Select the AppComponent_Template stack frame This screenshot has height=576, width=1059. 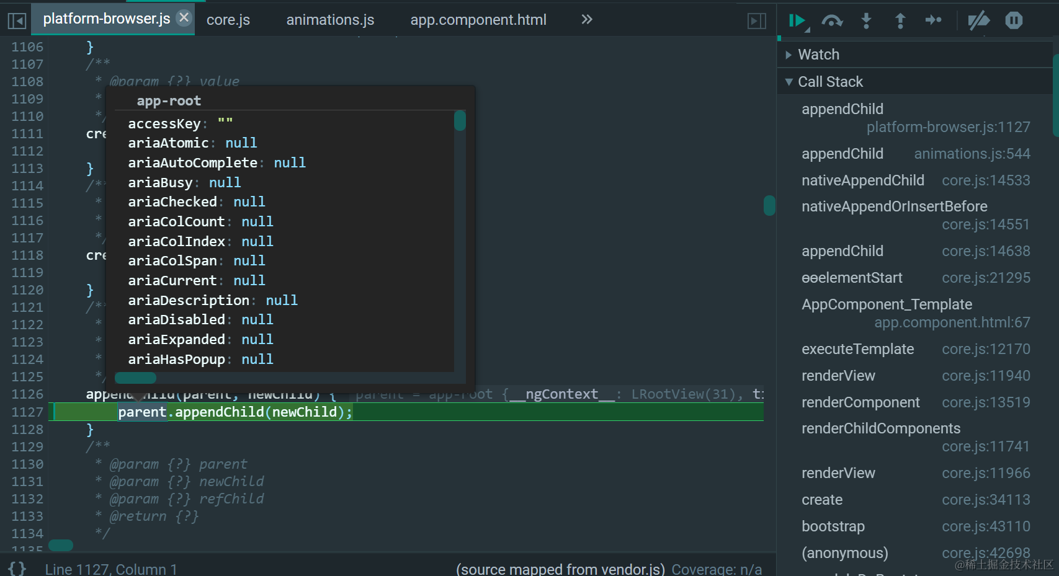click(x=916, y=313)
